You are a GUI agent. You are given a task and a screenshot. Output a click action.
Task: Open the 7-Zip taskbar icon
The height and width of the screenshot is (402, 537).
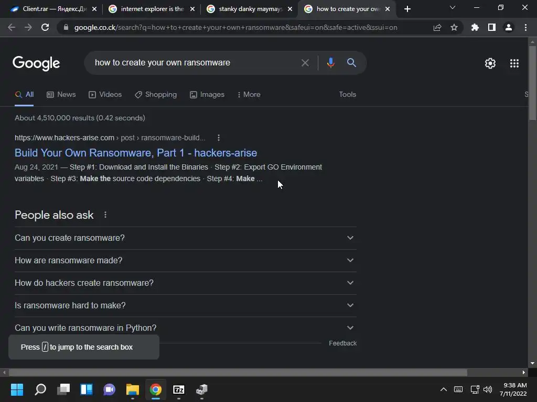pos(179,389)
